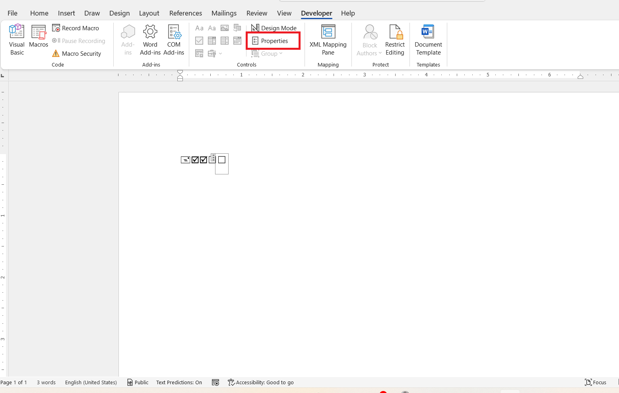Insert a Date Picker content control
This screenshot has width=619, height=393.
tap(237, 41)
